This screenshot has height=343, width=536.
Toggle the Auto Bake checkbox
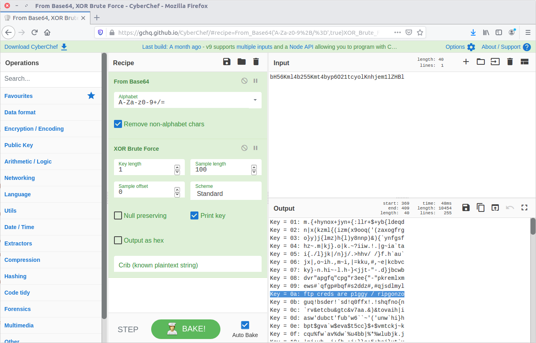pyautogui.click(x=245, y=325)
